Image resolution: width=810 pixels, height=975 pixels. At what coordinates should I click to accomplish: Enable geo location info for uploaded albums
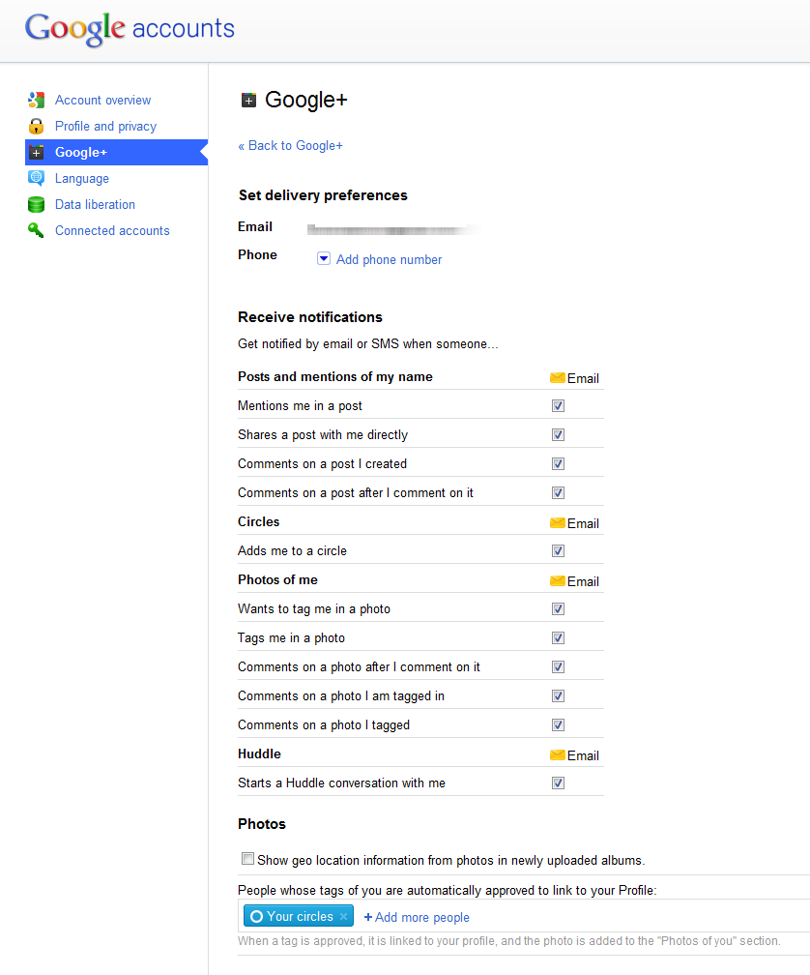pyautogui.click(x=248, y=859)
